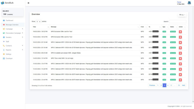Click the Search input field
The height and width of the screenshot is (109, 194).
point(178,22)
